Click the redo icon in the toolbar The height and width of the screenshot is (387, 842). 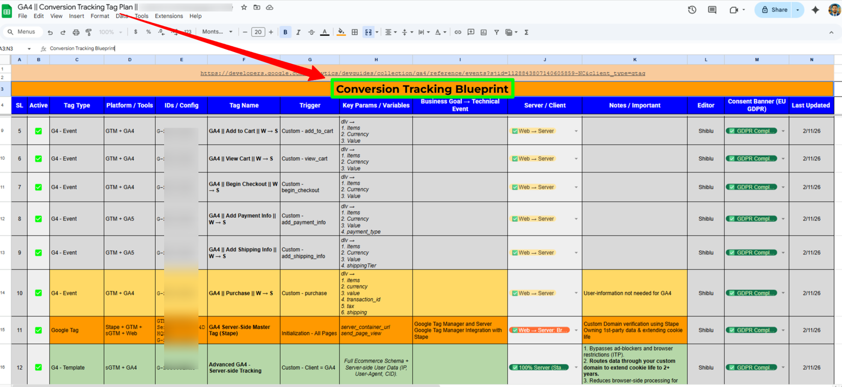(63, 32)
